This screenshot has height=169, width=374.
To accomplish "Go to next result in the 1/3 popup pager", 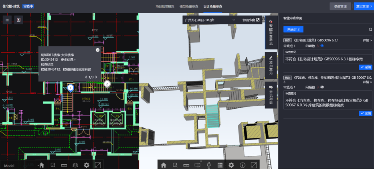I will [x=96, y=77].
